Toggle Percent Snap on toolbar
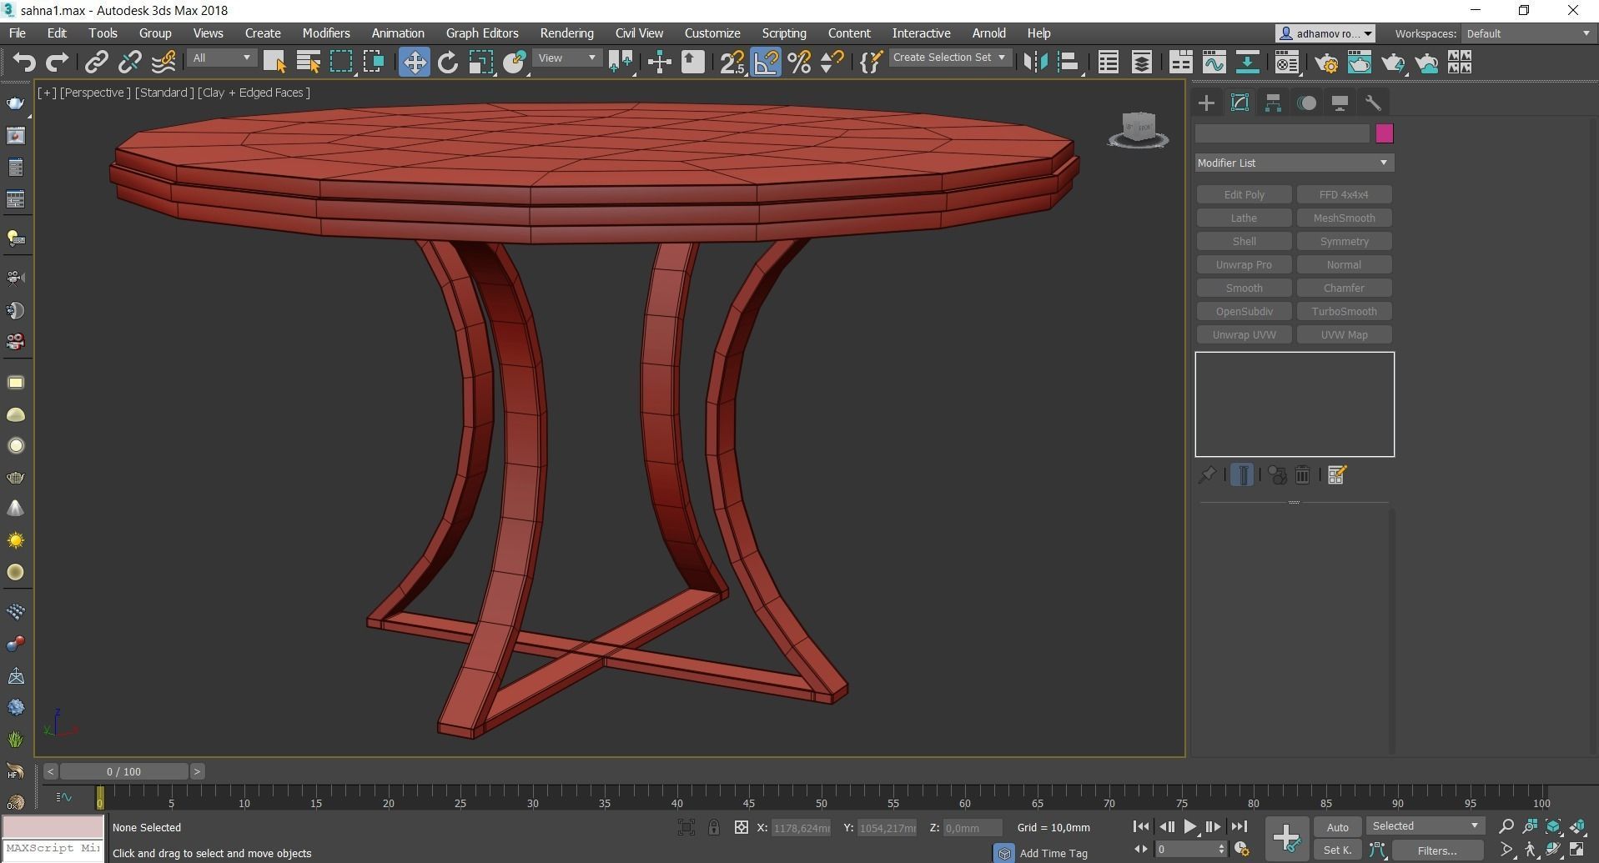 point(799,63)
